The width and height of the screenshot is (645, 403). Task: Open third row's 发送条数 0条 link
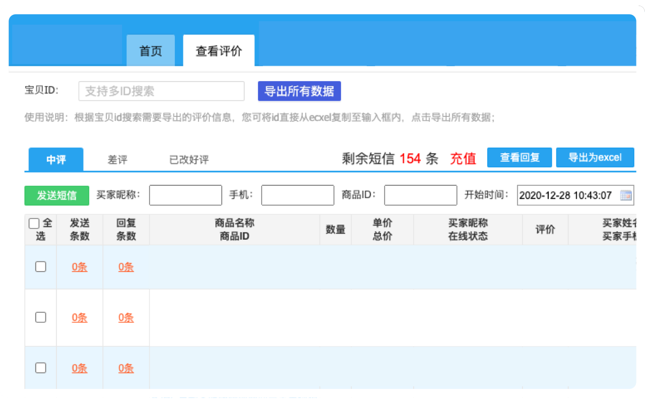click(80, 368)
